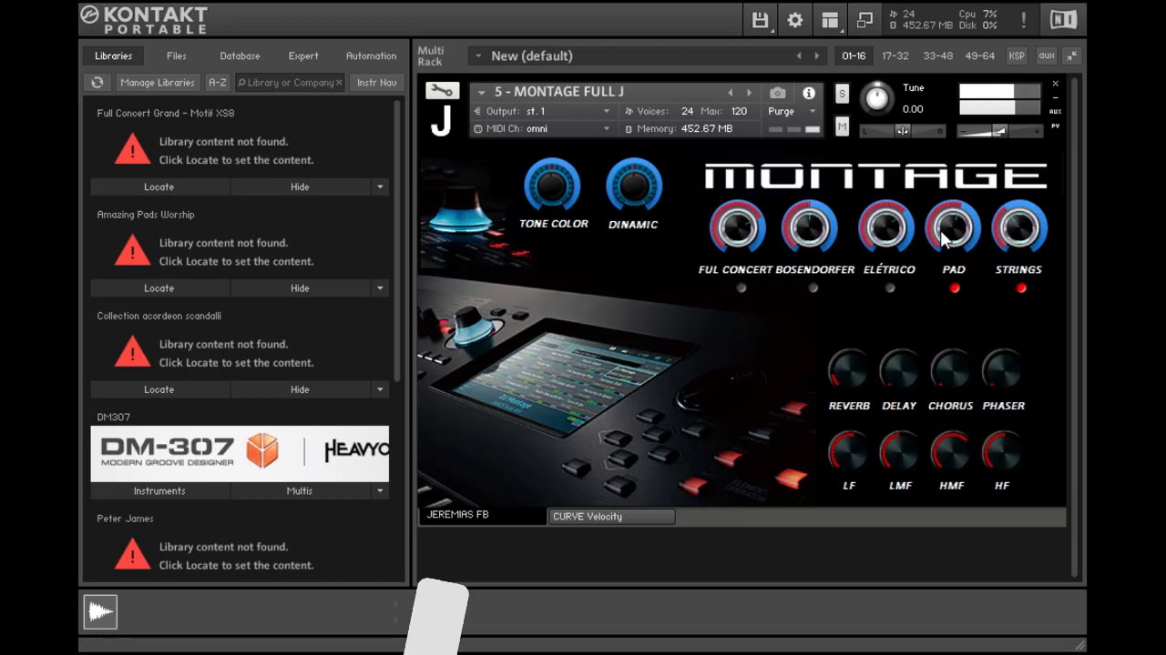Toggle the minimized view icon
Viewport: 1166px width, 655px height.
coord(864,20)
